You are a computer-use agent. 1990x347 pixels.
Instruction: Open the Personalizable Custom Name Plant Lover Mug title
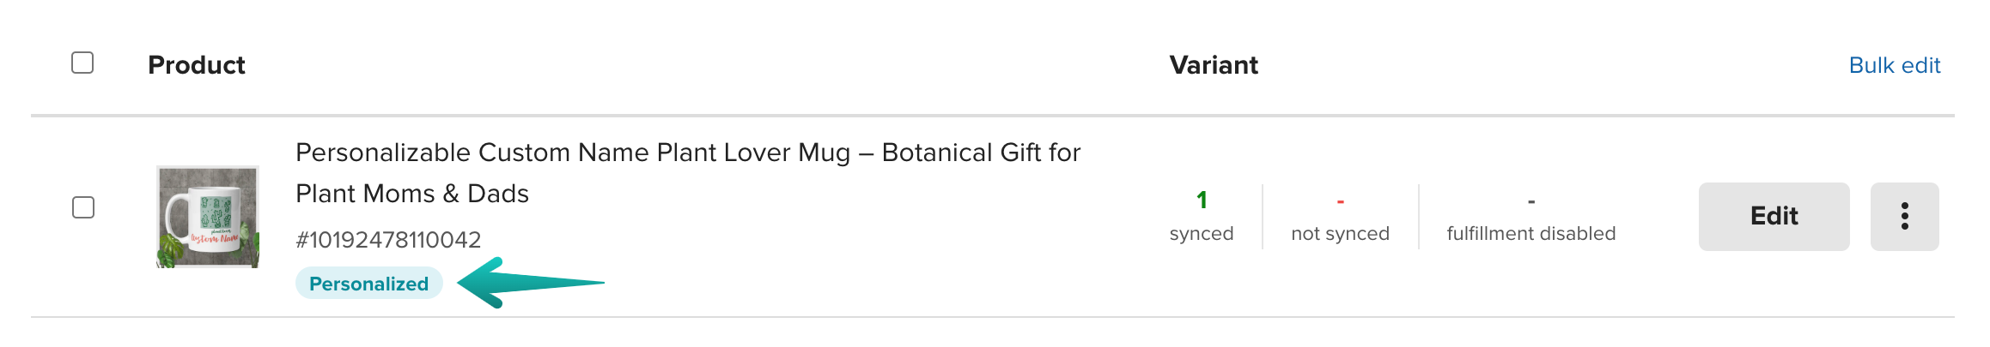coord(688,173)
